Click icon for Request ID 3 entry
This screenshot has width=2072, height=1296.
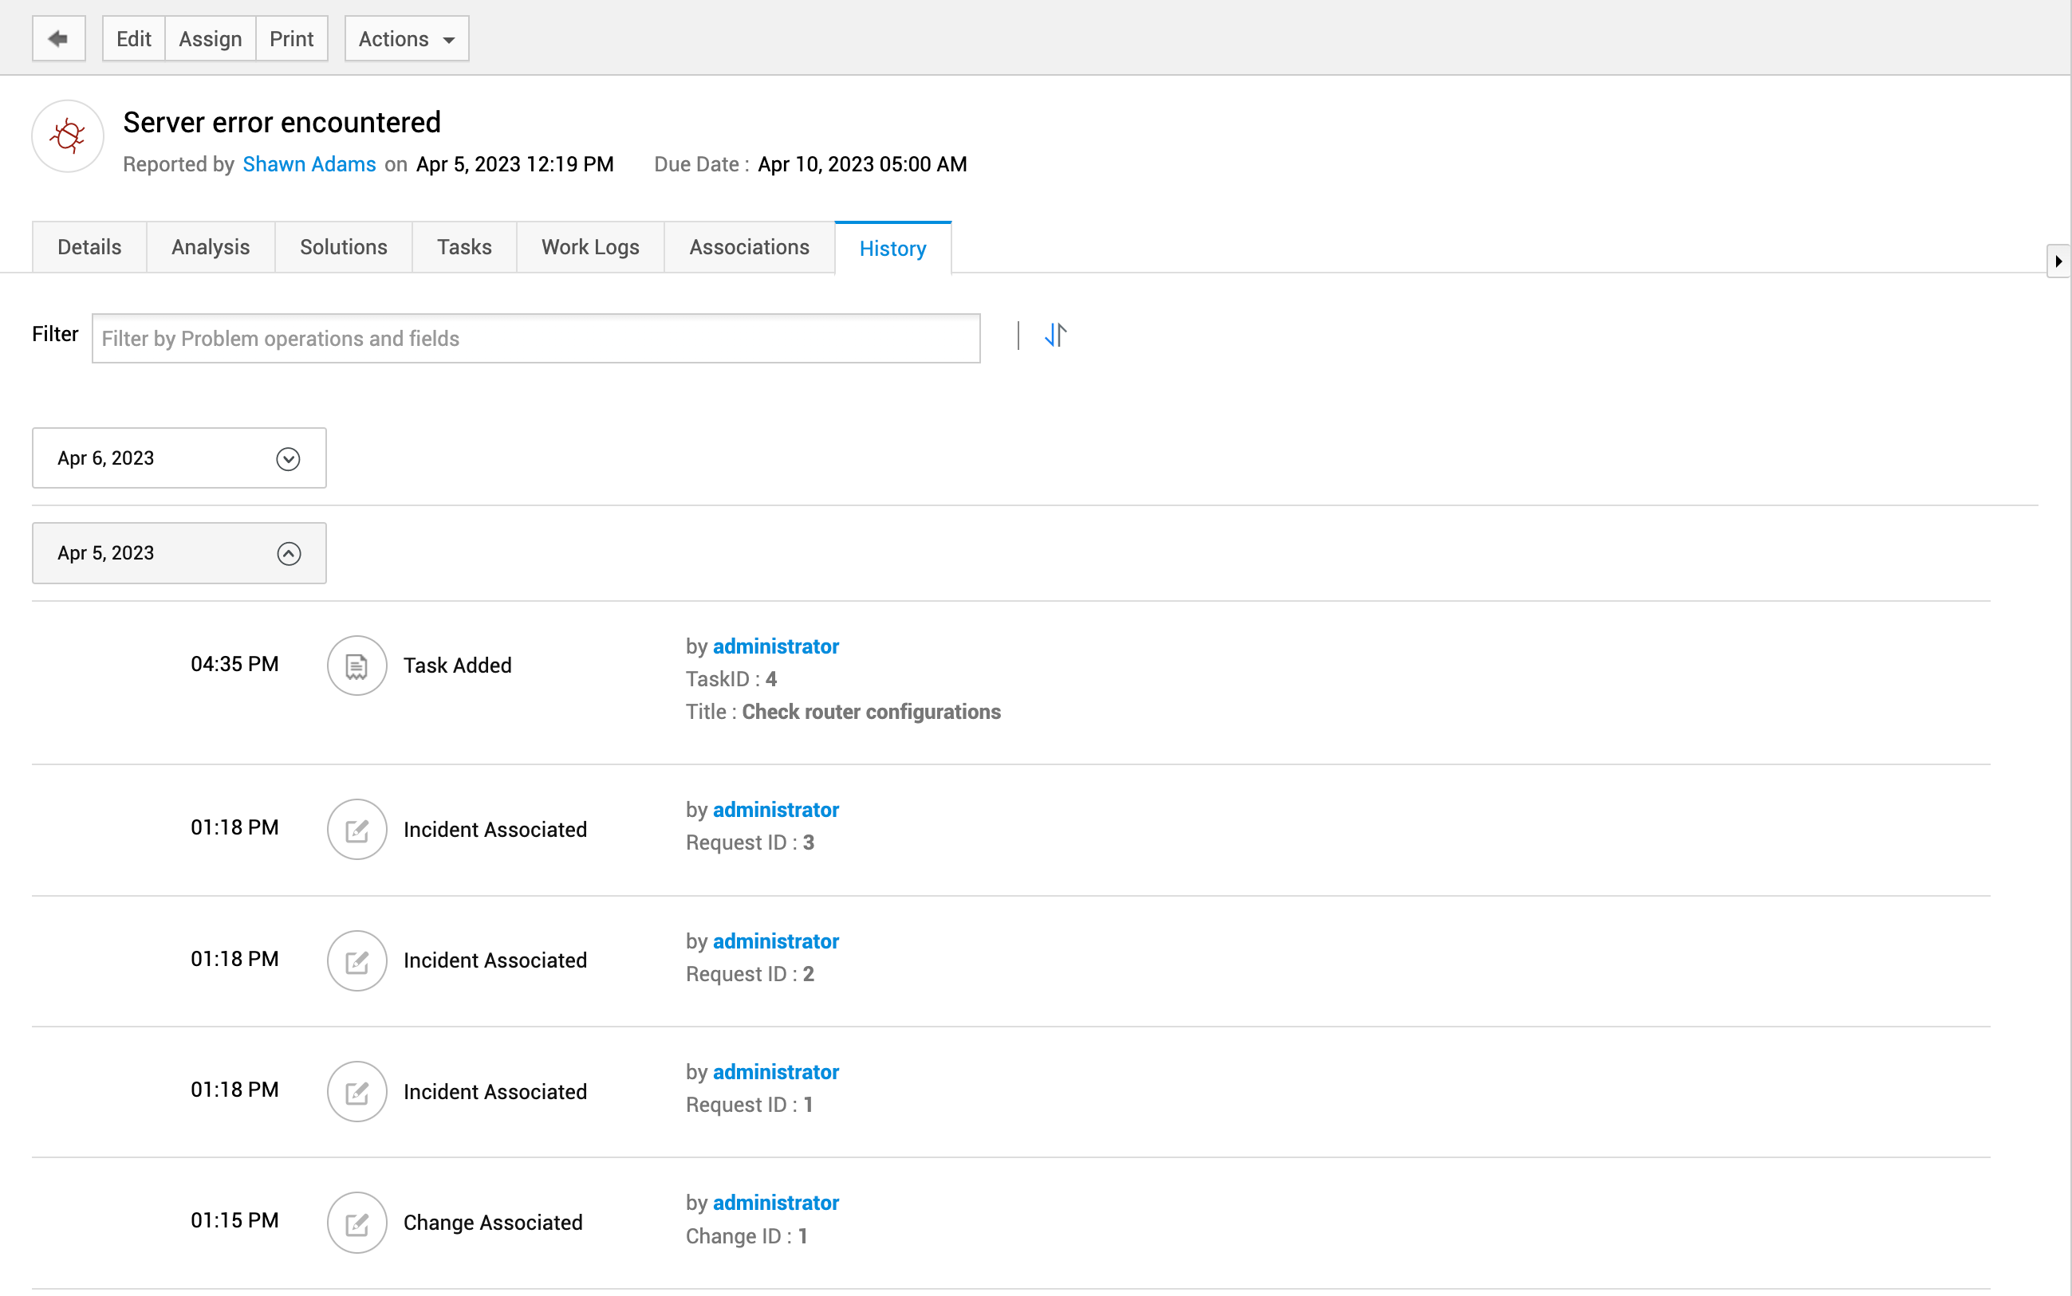[356, 829]
